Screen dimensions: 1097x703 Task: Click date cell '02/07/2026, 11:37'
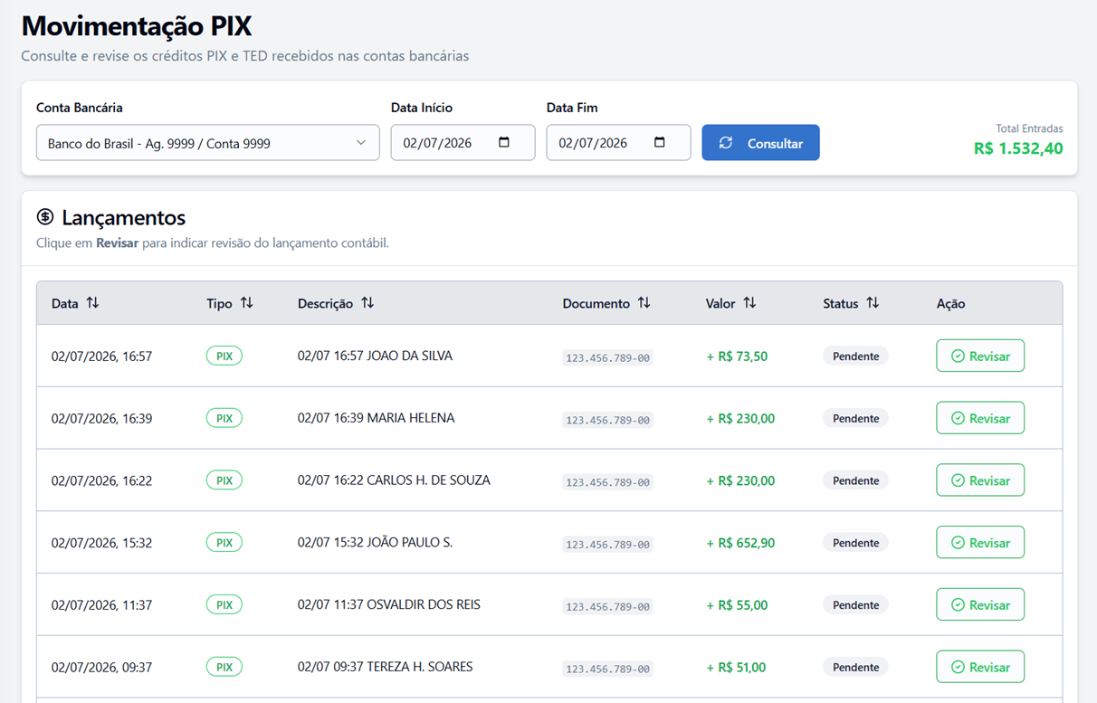click(x=101, y=605)
